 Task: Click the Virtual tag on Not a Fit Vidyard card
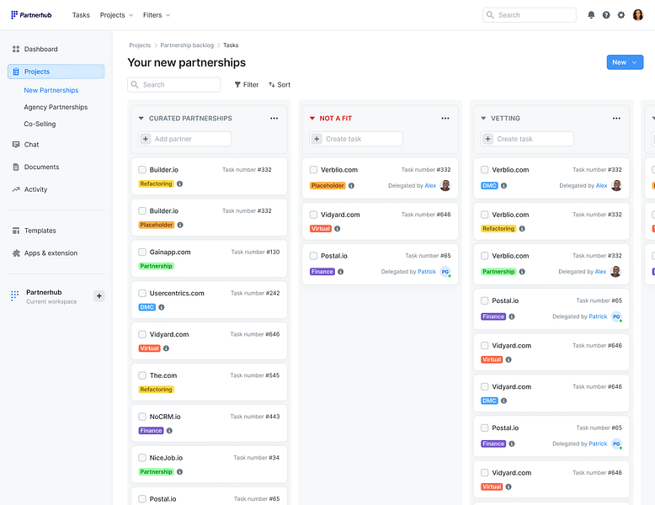pyautogui.click(x=321, y=228)
